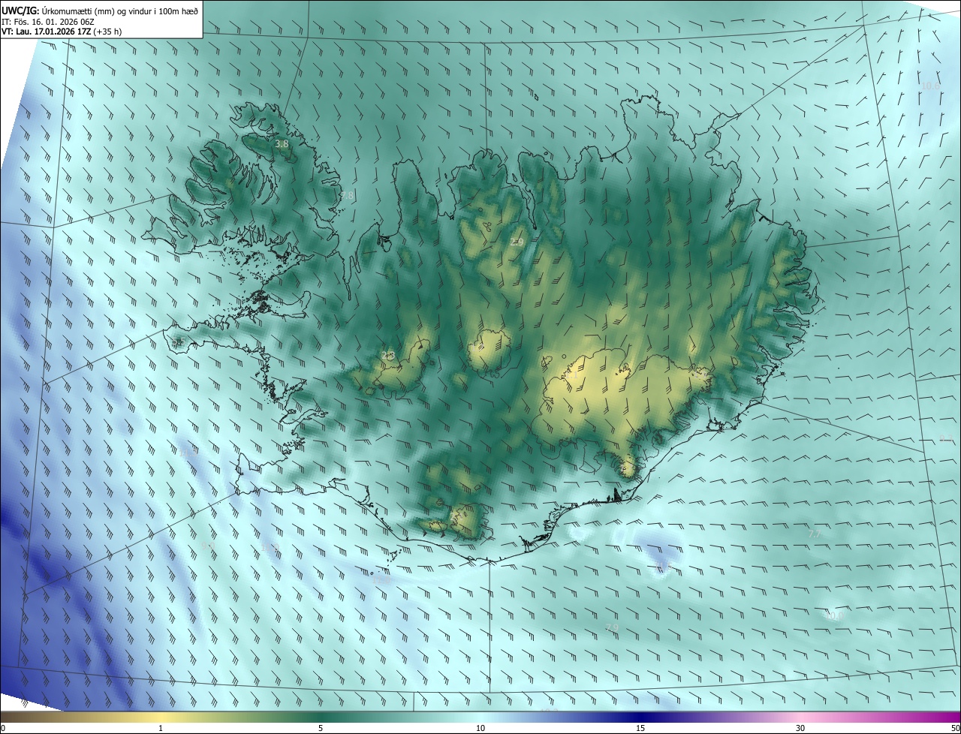Click the '7.9' value label over the sea

(612, 627)
